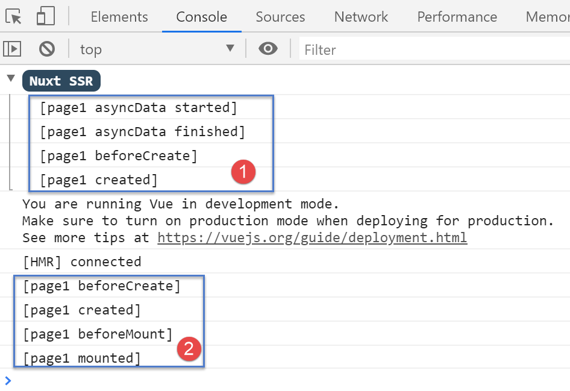This screenshot has height=391, width=570.
Task: Clear the console with the ban icon
Action: [46, 49]
